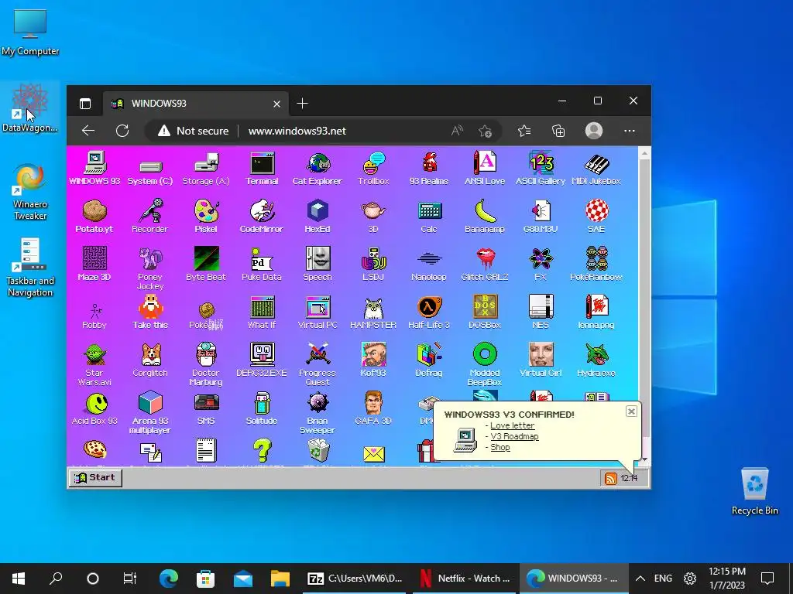Open ASCII Gallery
Viewport: 793px width, 594px height.
(x=540, y=169)
